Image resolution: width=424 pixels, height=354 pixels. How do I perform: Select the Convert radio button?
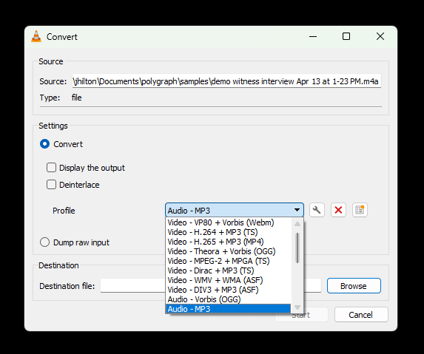pyautogui.click(x=44, y=144)
